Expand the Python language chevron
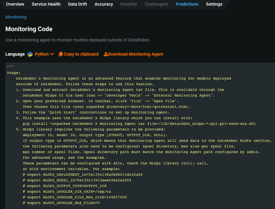Image resolution: width=275 pixels, height=209 pixels. [52, 54]
